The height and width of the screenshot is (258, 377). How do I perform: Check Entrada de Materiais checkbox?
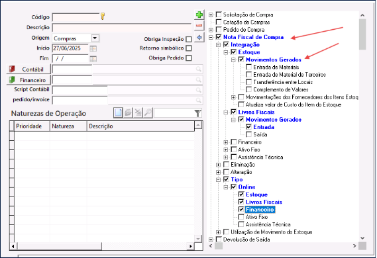pyautogui.click(x=249, y=67)
